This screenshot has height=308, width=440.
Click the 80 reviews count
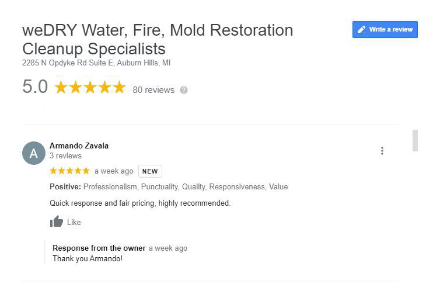(x=153, y=90)
